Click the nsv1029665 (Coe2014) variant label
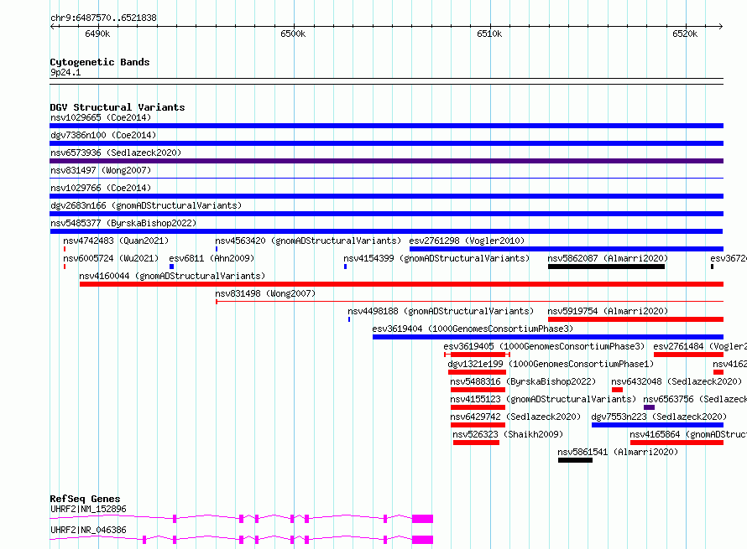The image size is (747, 549). click(x=101, y=117)
